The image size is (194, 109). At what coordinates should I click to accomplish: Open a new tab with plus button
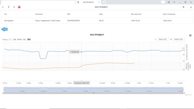(x=104, y=2)
